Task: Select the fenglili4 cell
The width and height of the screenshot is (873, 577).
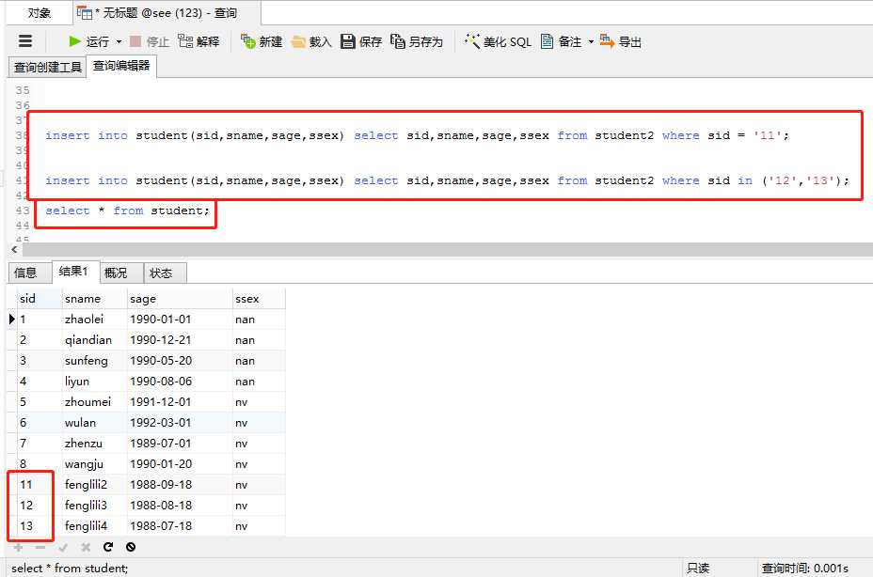Action: click(x=95, y=526)
